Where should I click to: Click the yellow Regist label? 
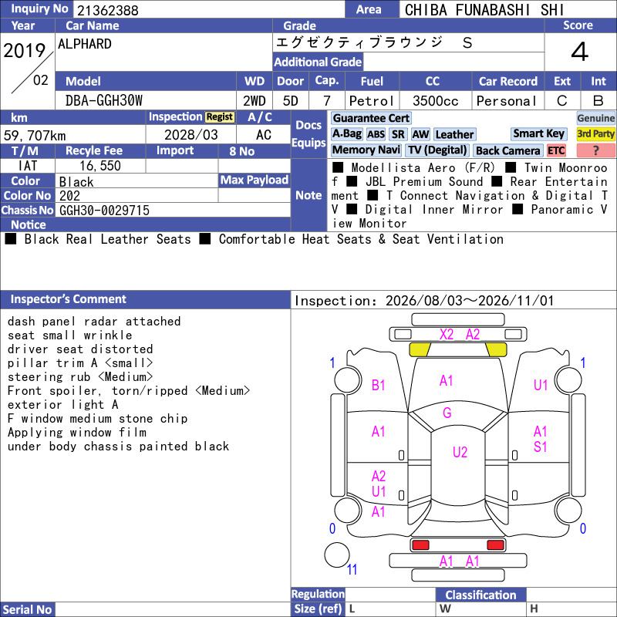[220, 117]
